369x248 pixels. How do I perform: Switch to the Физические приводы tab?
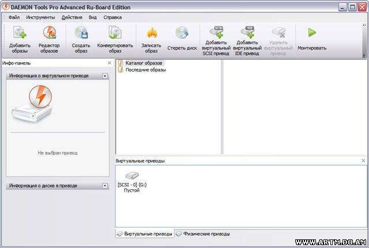[x=203, y=234]
